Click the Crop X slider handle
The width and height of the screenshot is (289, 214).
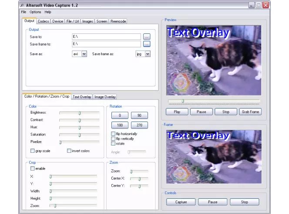50,177
